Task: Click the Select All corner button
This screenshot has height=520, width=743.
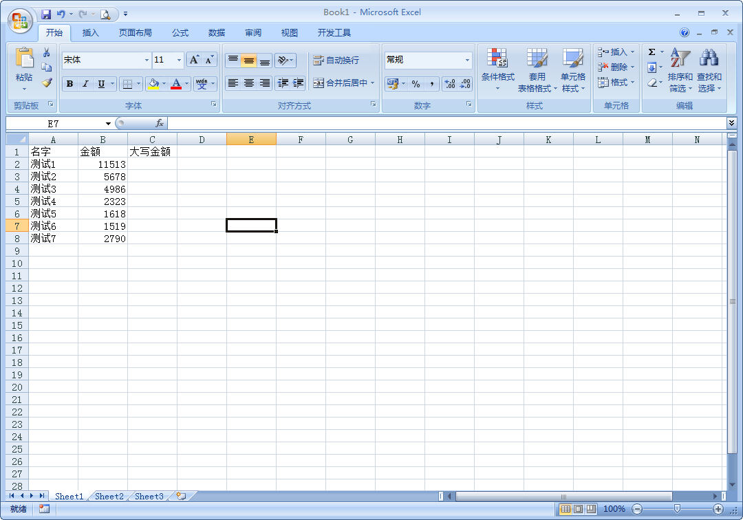Action: point(17,139)
